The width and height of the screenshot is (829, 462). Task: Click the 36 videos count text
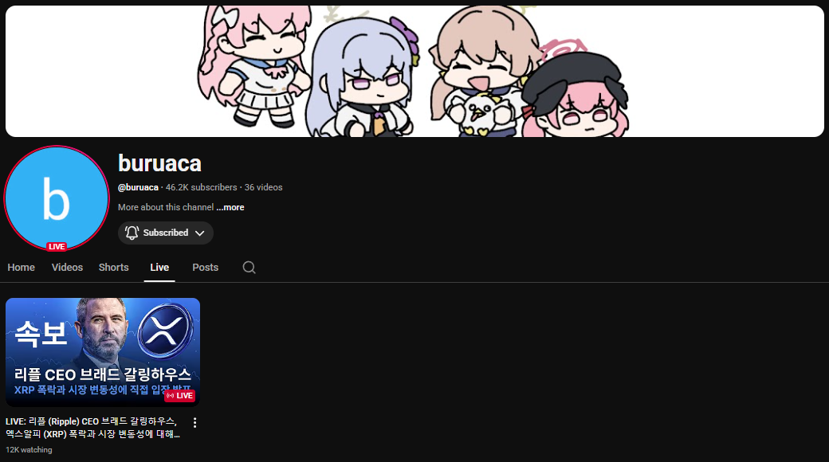point(263,187)
